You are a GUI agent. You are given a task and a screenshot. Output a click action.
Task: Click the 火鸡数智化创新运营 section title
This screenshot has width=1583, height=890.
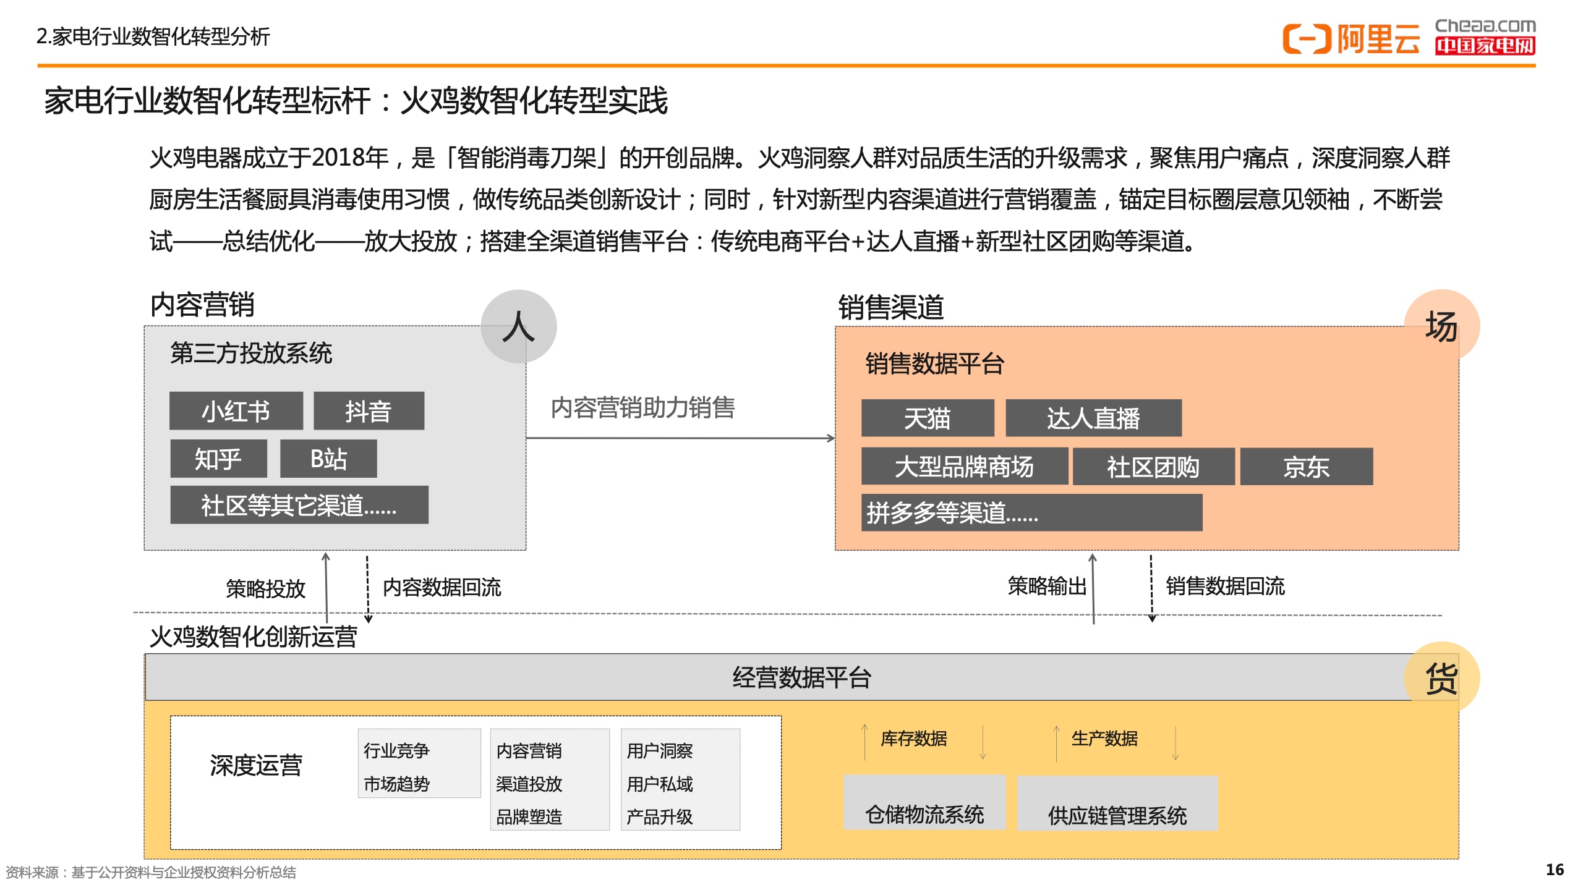[x=254, y=637]
